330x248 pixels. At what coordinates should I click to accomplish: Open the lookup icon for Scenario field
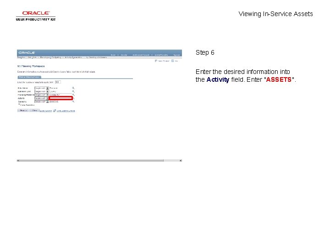(x=73, y=101)
